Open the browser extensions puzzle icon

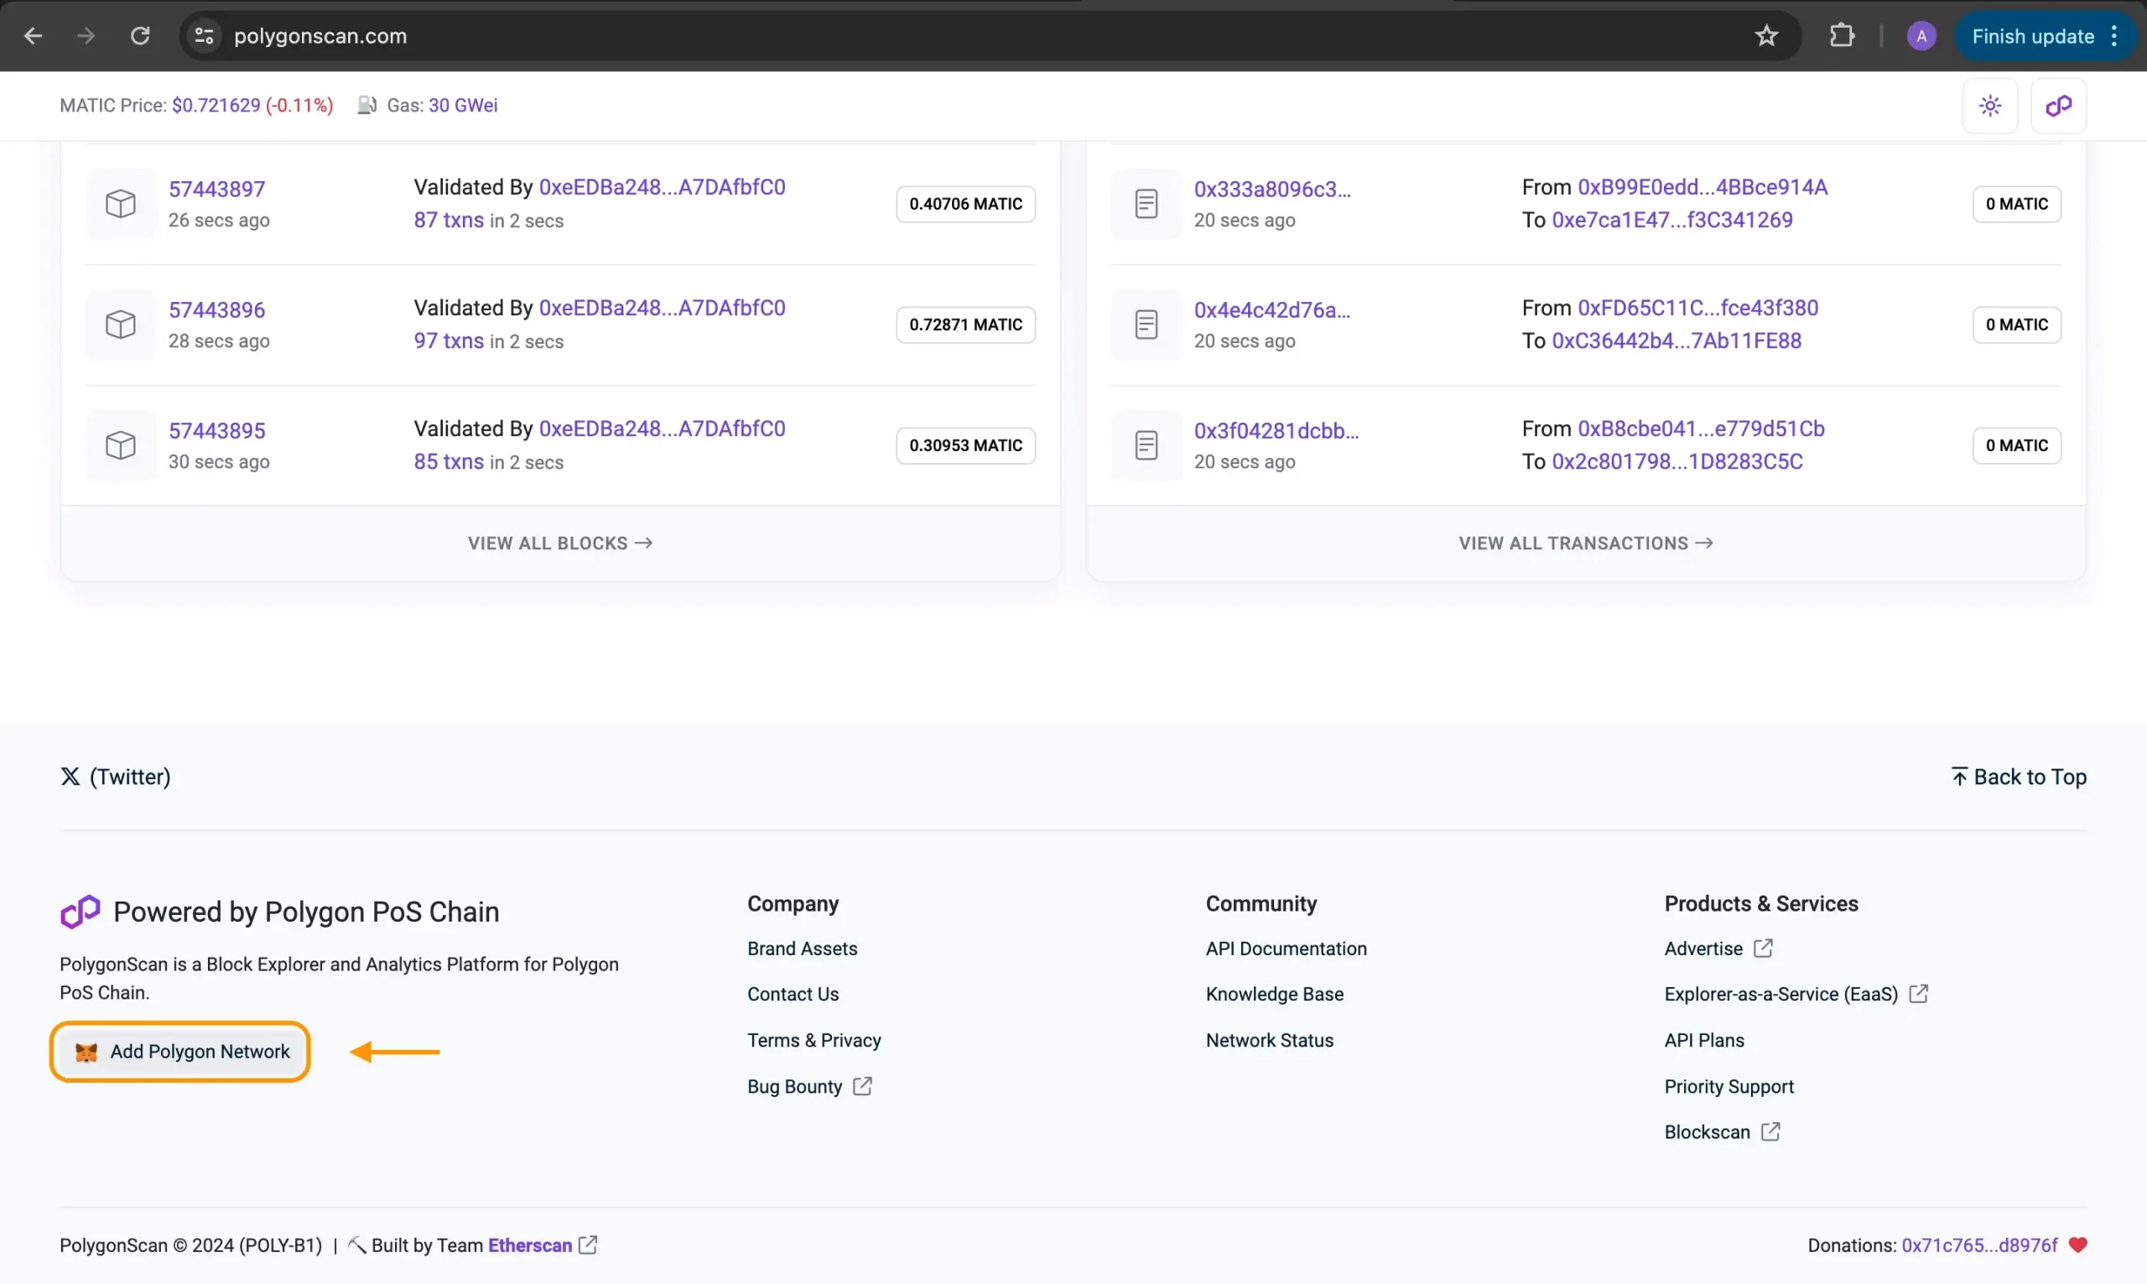click(1842, 35)
